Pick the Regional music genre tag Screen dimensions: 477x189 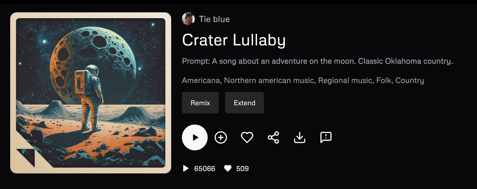(345, 80)
